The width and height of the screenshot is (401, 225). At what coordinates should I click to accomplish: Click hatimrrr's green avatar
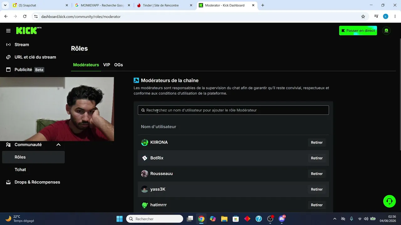(144, 205)
